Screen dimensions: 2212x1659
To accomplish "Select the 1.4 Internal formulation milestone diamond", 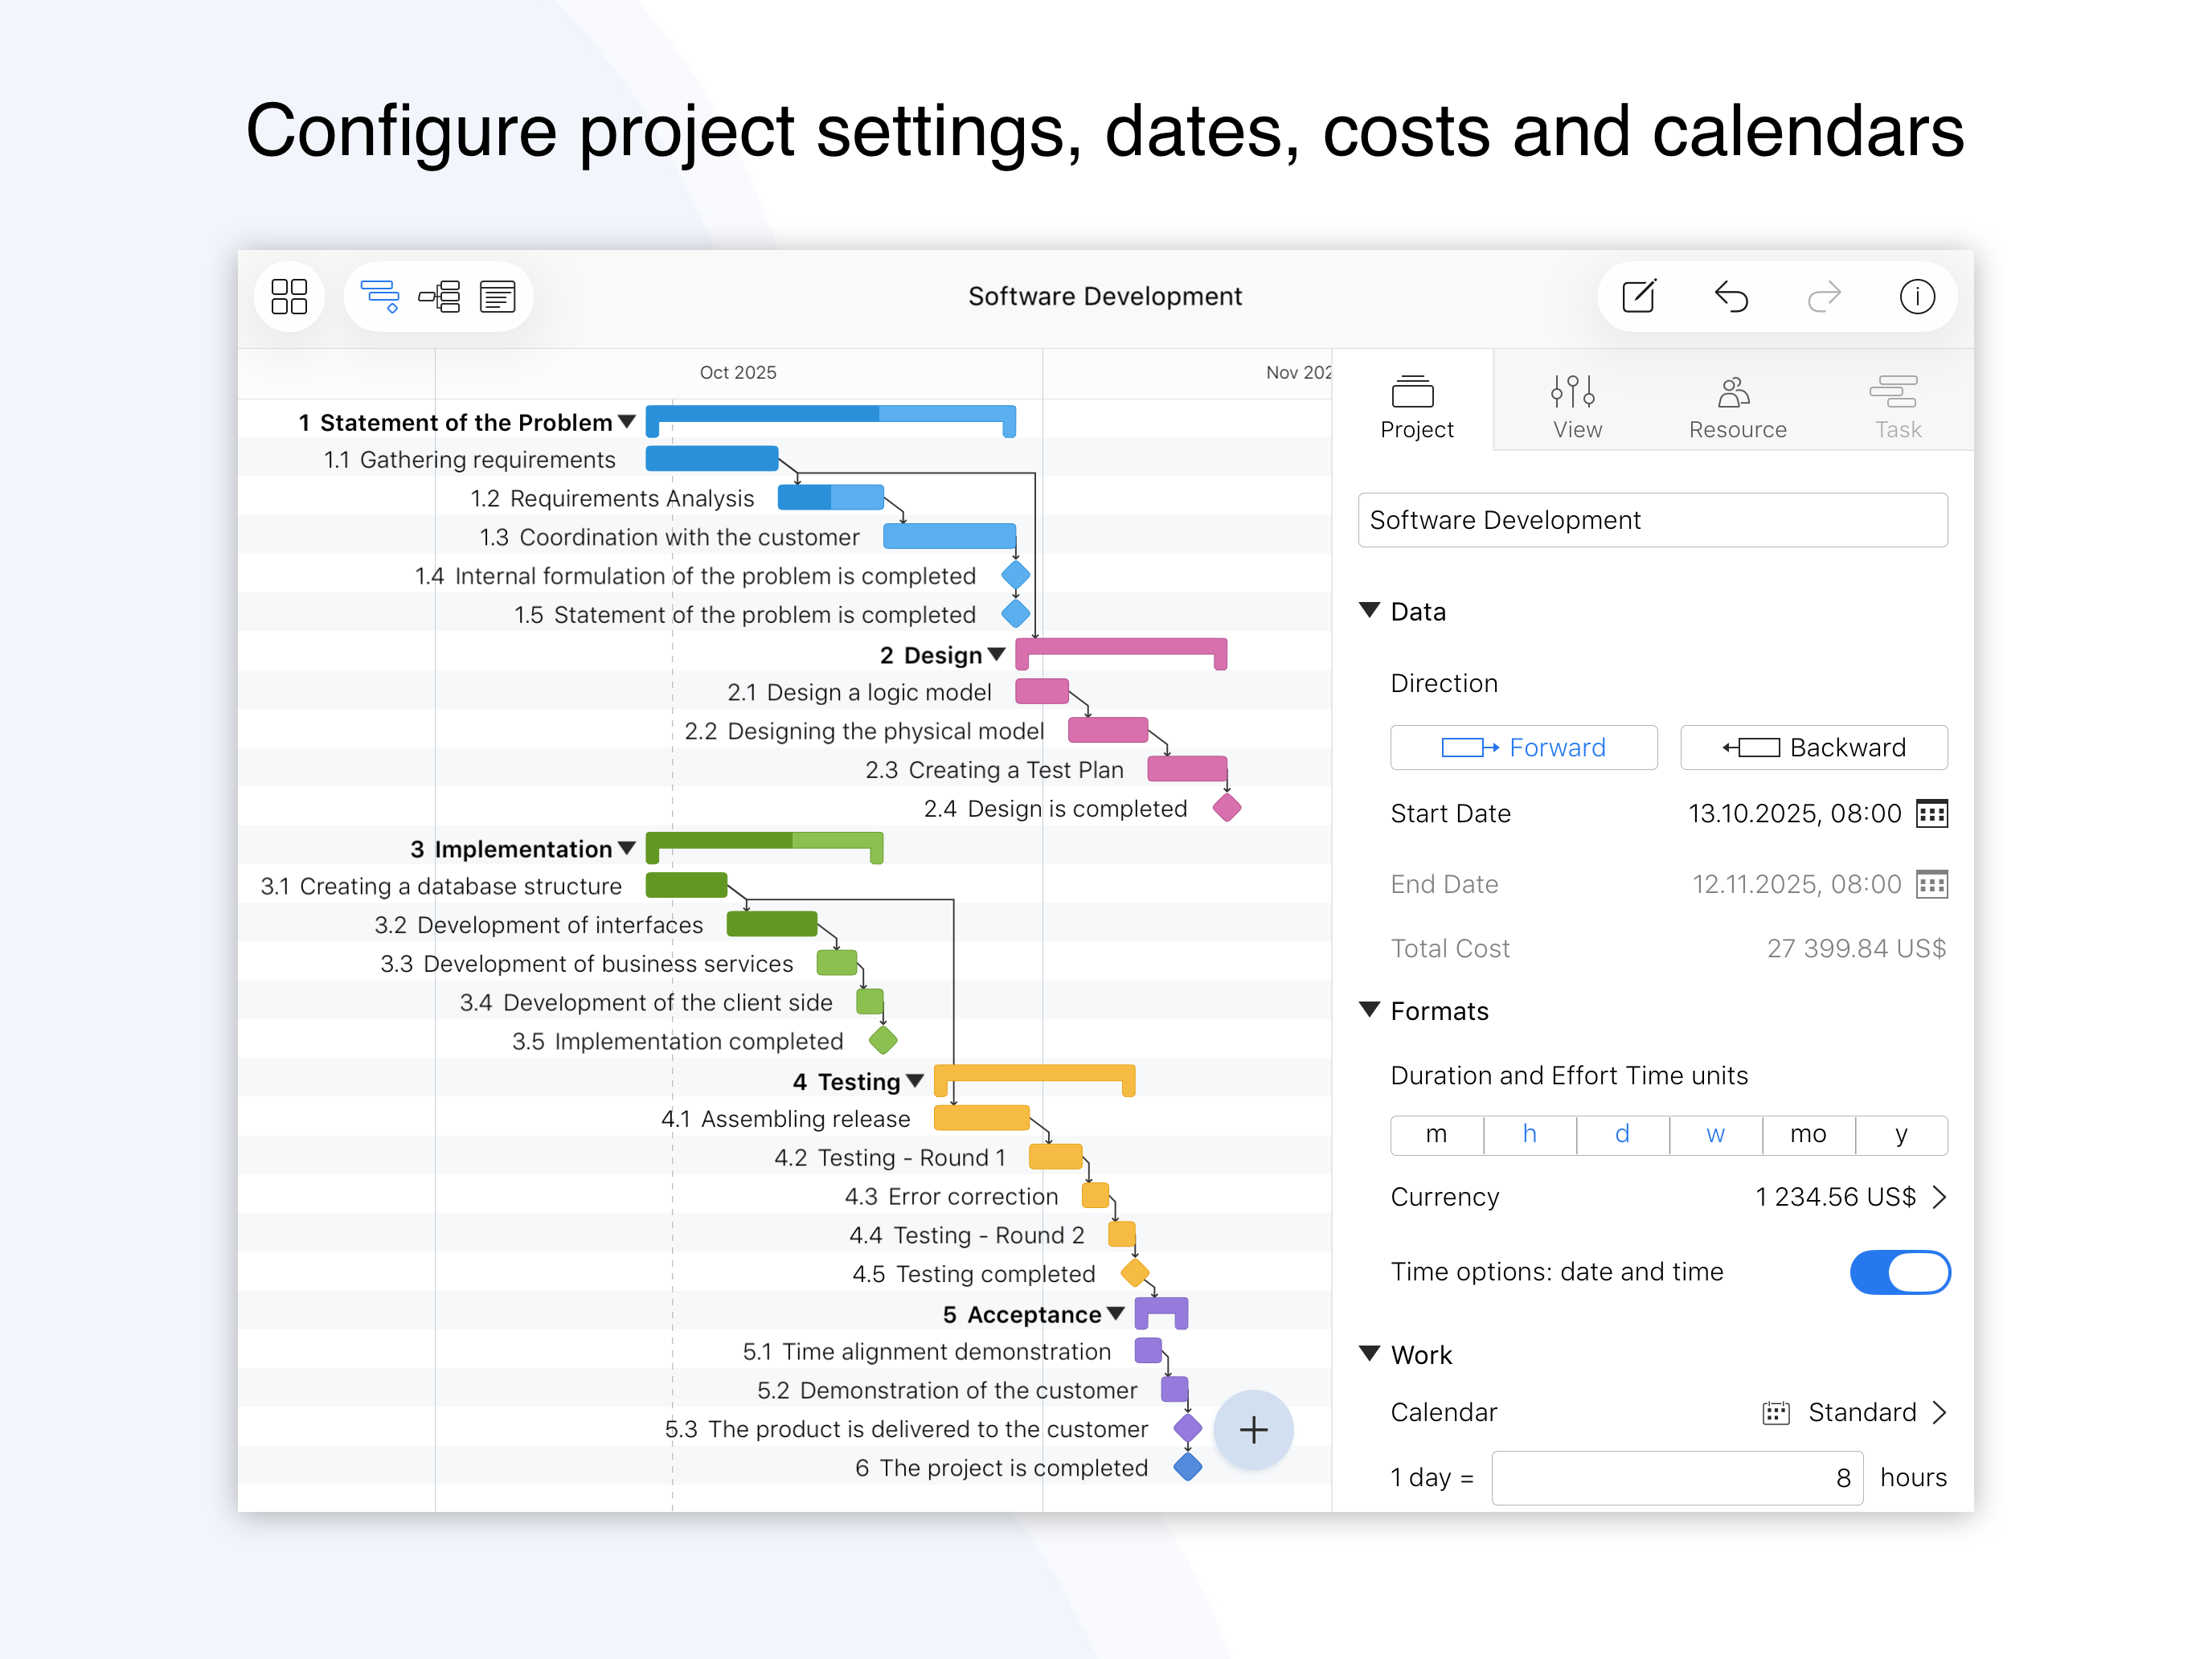I will 1015,575.
